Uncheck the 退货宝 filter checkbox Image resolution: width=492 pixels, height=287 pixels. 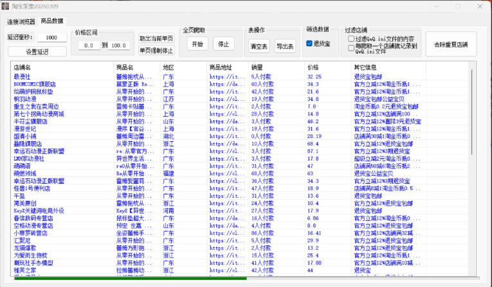click(x=309, y=44)
